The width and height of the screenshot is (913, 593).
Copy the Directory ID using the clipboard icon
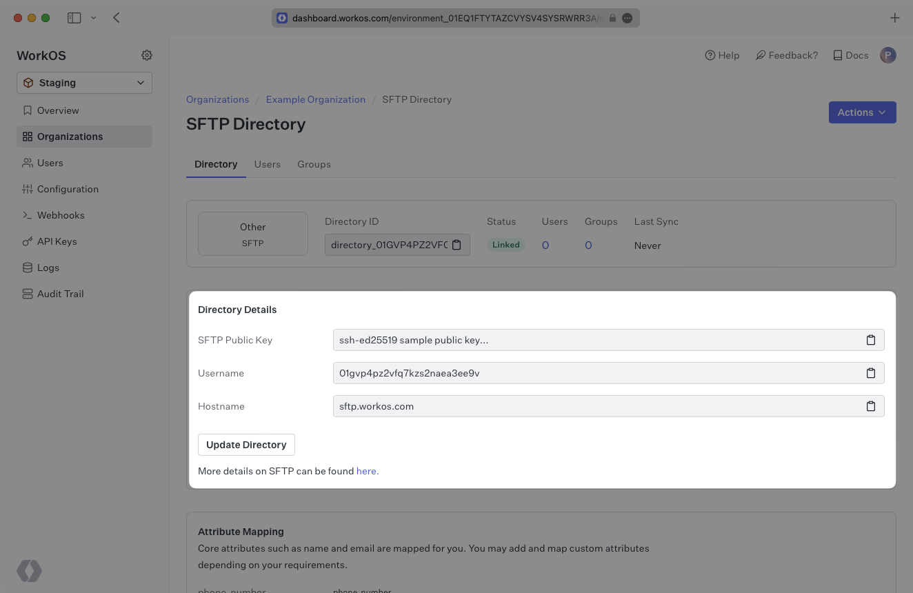456,244
